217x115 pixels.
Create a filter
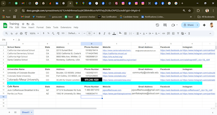(178, 33)
